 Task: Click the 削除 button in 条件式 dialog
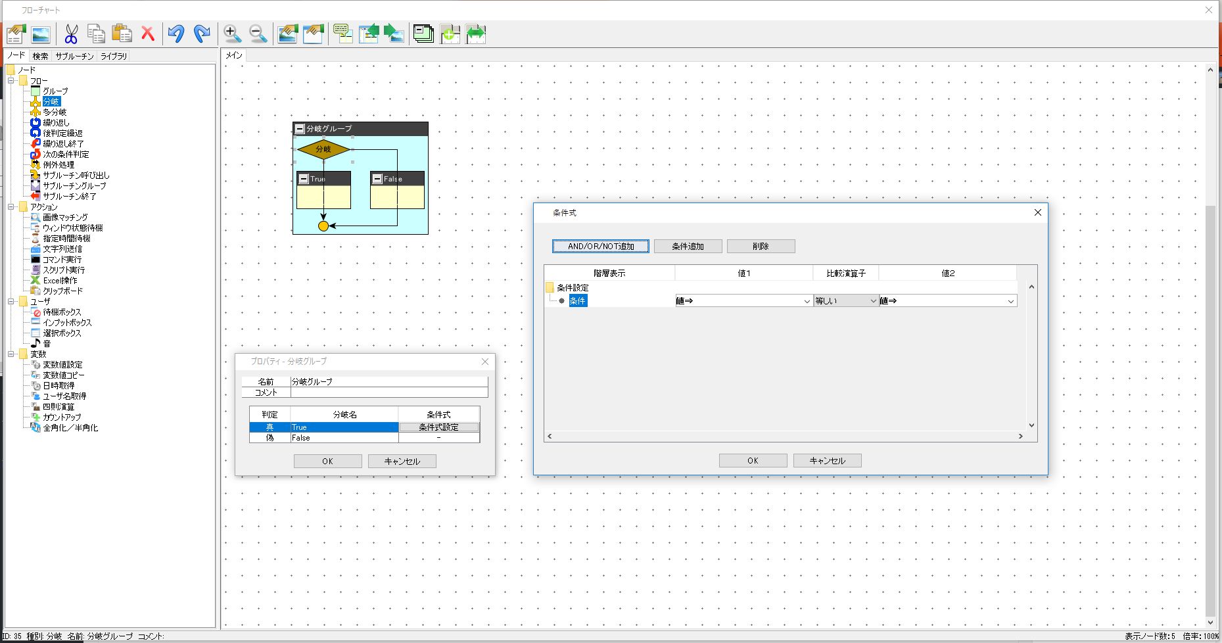[x=761, y=247]
